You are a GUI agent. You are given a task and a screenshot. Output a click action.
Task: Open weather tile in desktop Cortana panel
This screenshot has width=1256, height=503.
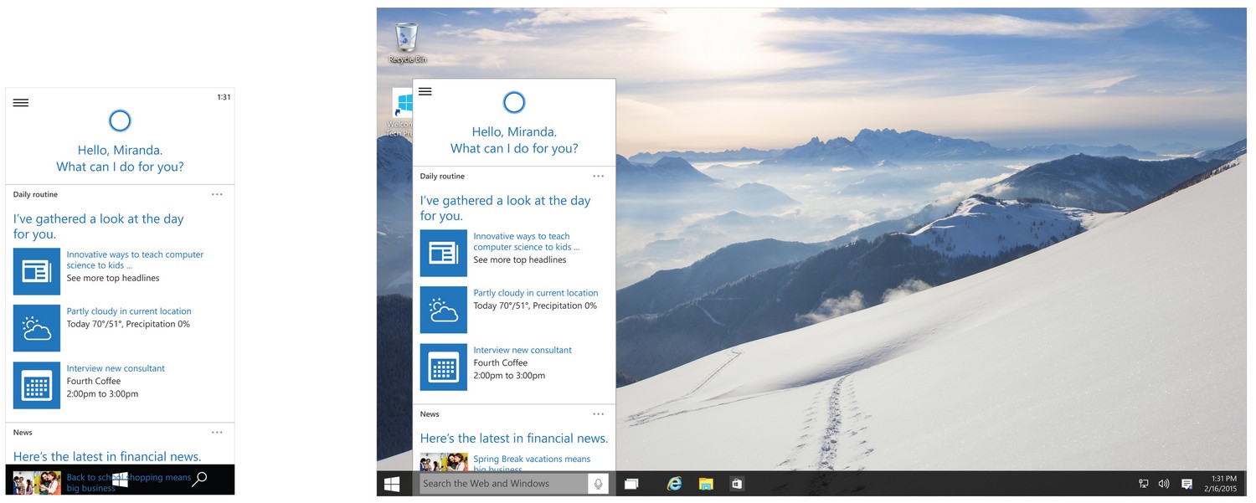coord(444,310)
